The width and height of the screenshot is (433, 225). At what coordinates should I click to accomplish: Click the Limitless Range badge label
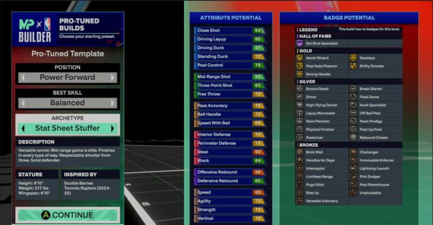[x=319, y=176]
